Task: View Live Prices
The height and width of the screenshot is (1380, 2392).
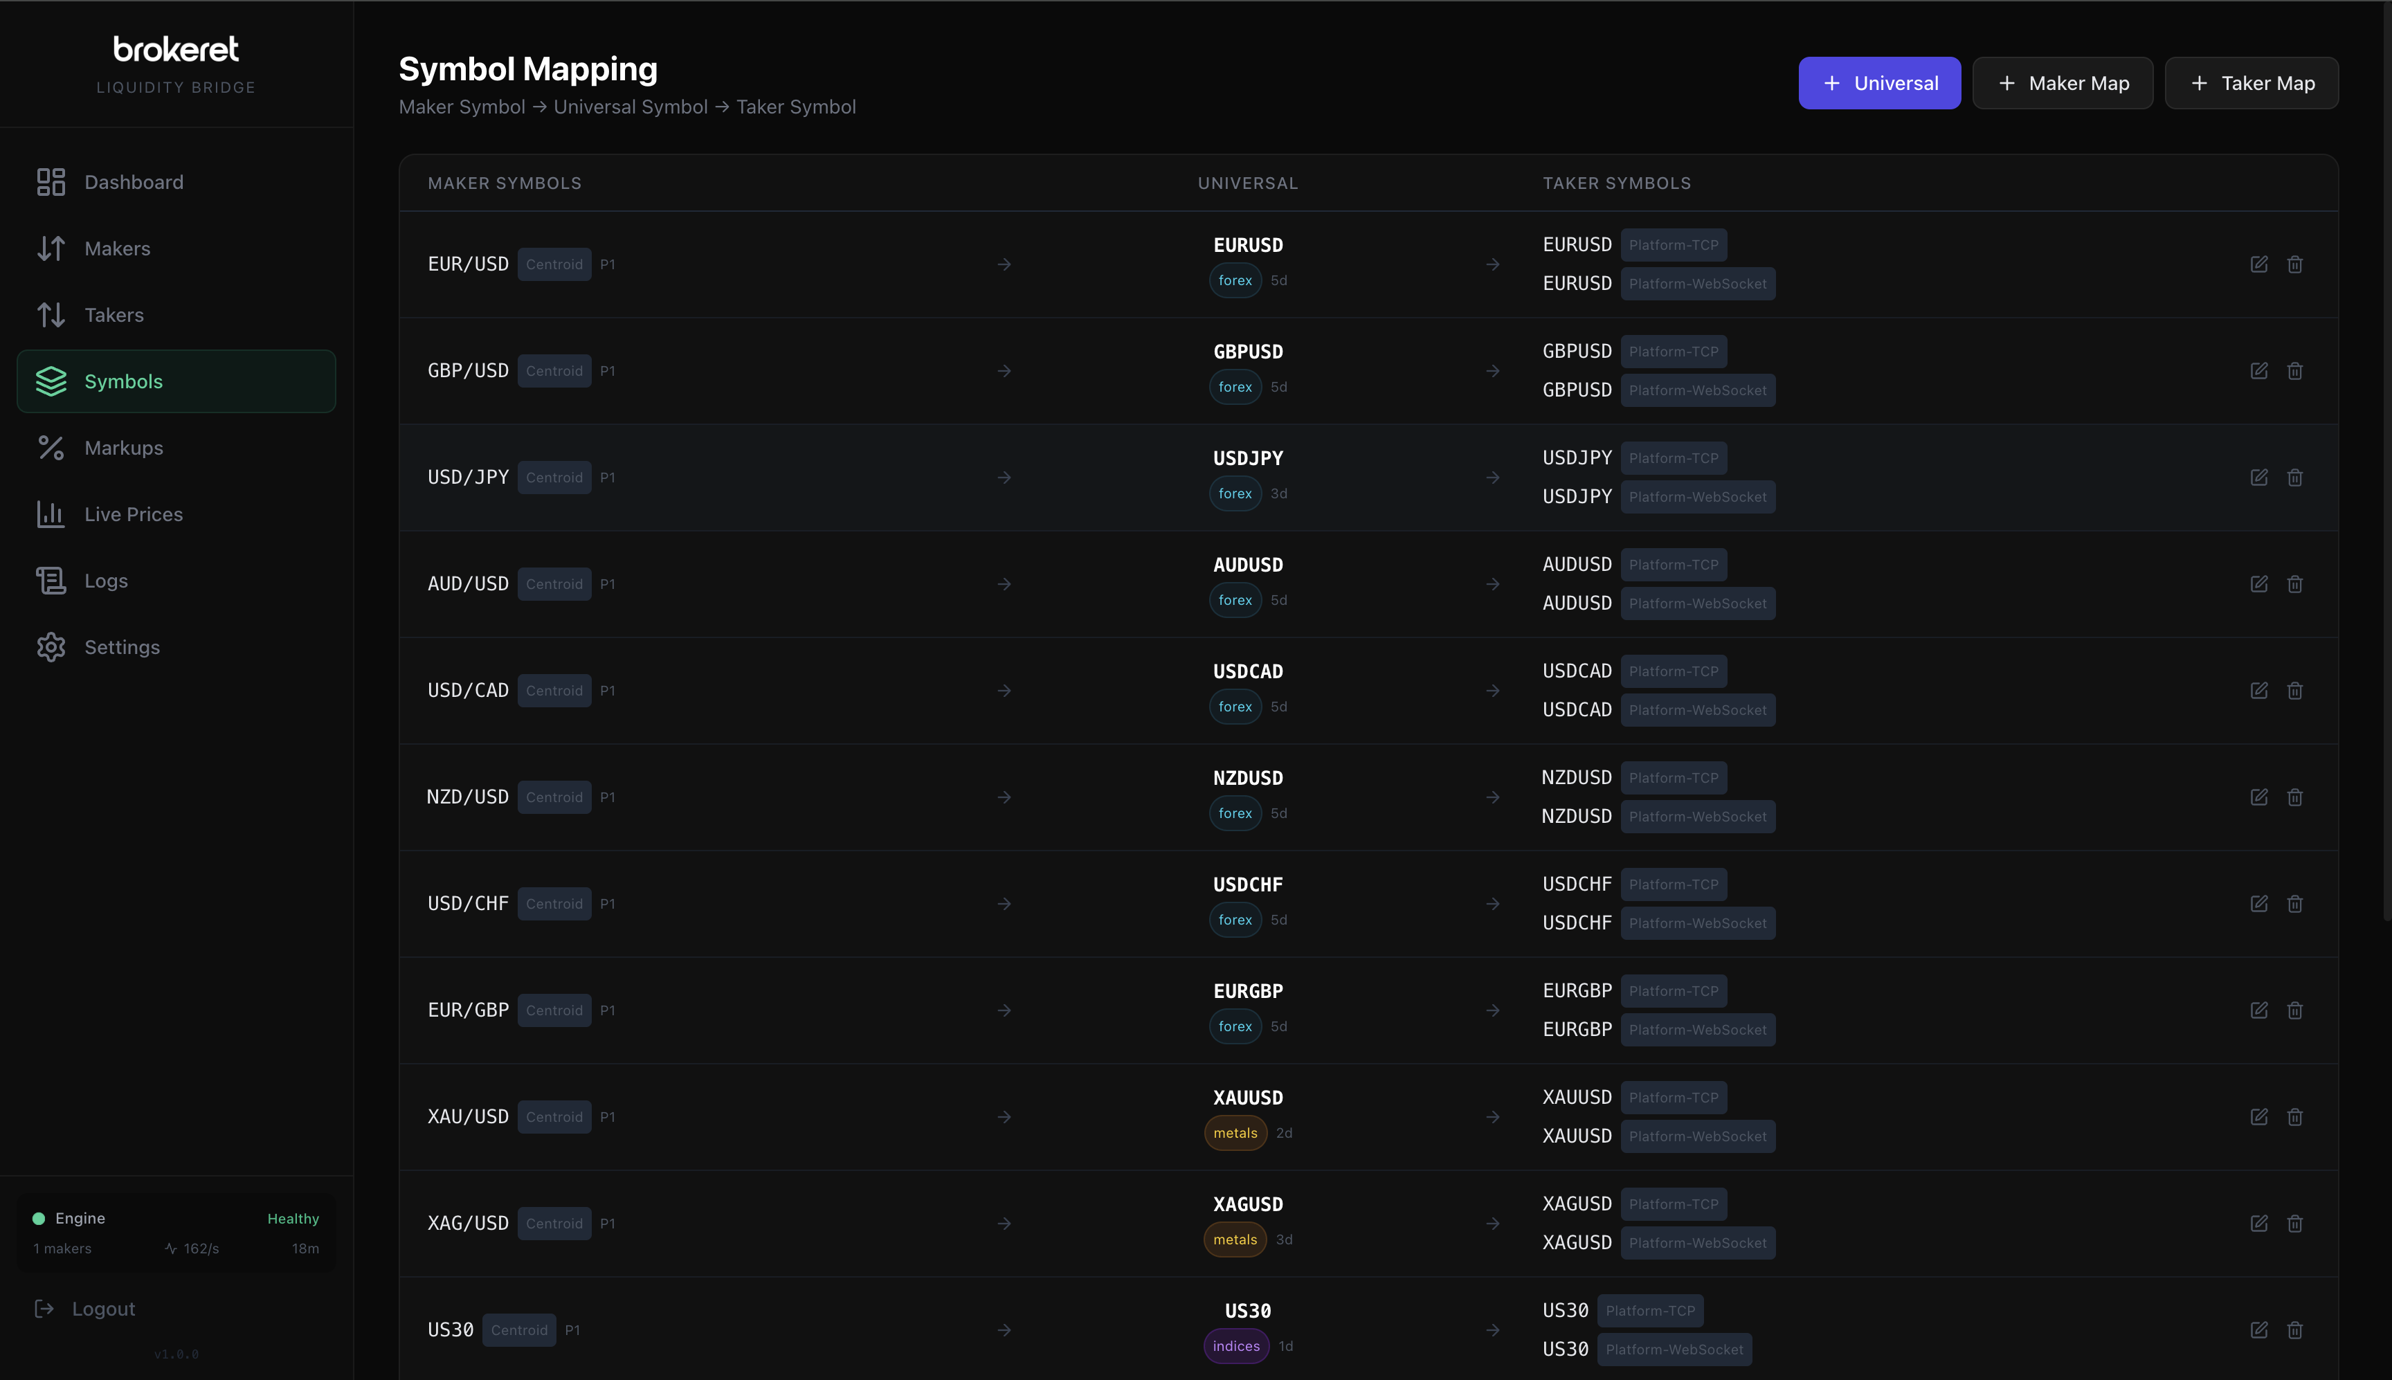Action: pos(134,514)
